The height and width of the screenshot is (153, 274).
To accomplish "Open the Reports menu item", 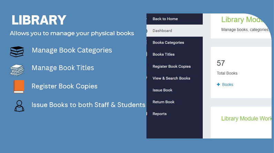I will coord(175,114).
